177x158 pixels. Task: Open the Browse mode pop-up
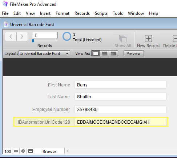49,151
